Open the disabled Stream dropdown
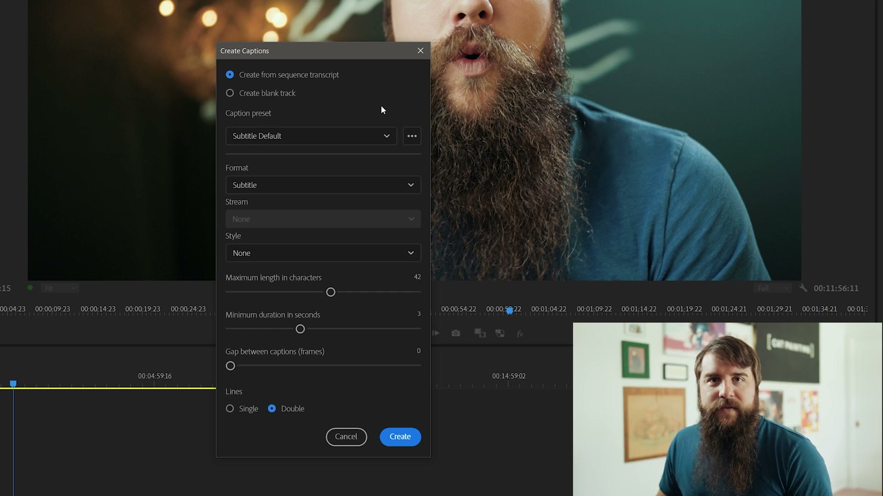This screenshot has width=883, height=496. coord(323,219)
